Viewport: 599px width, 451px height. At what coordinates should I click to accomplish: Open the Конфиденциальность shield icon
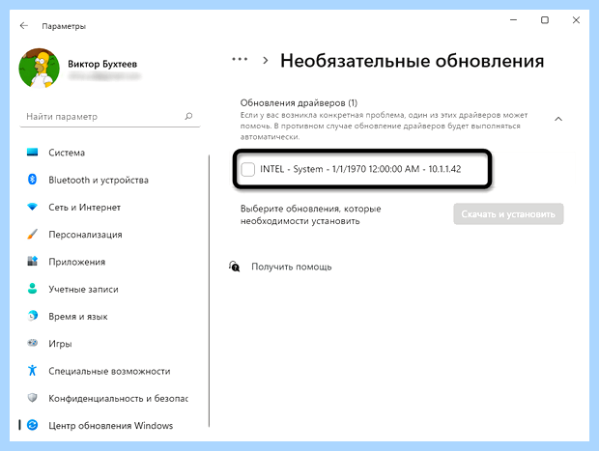33,398
